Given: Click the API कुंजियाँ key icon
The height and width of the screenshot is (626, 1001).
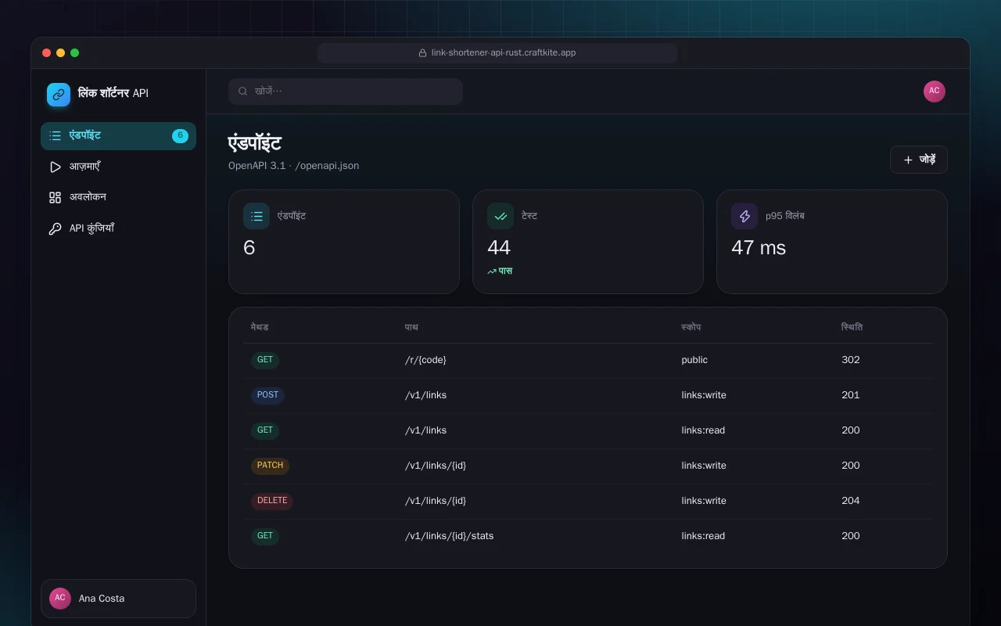Looking at the screenshot, I should (55, 228).
